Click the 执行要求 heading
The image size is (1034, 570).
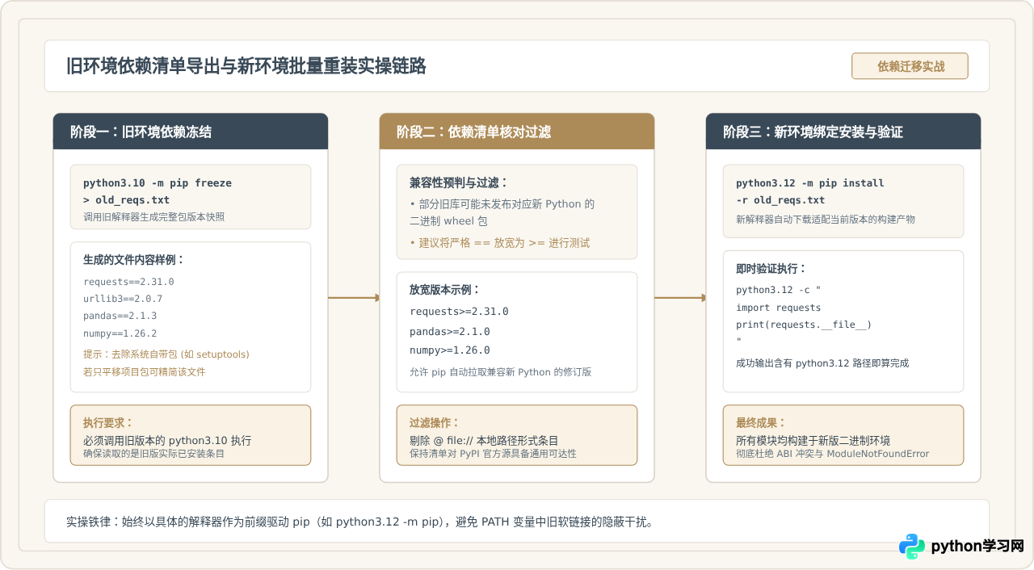coord(108,423)
